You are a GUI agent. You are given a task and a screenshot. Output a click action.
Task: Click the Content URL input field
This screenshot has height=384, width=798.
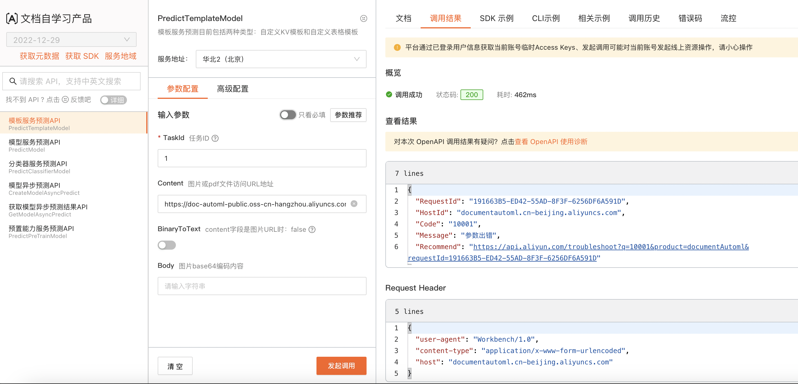262,204
